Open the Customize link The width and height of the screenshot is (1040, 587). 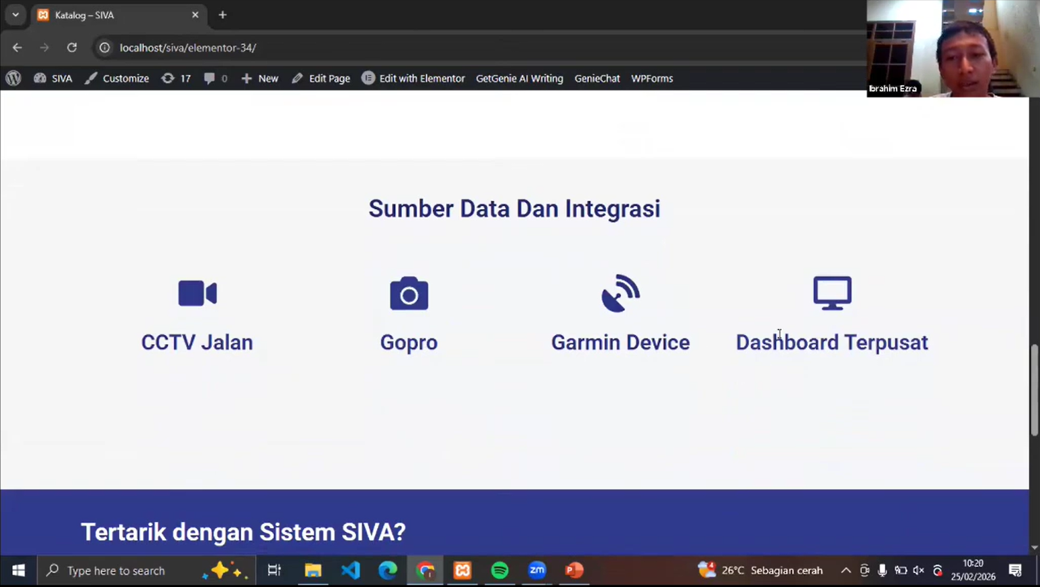pos(117,79)
